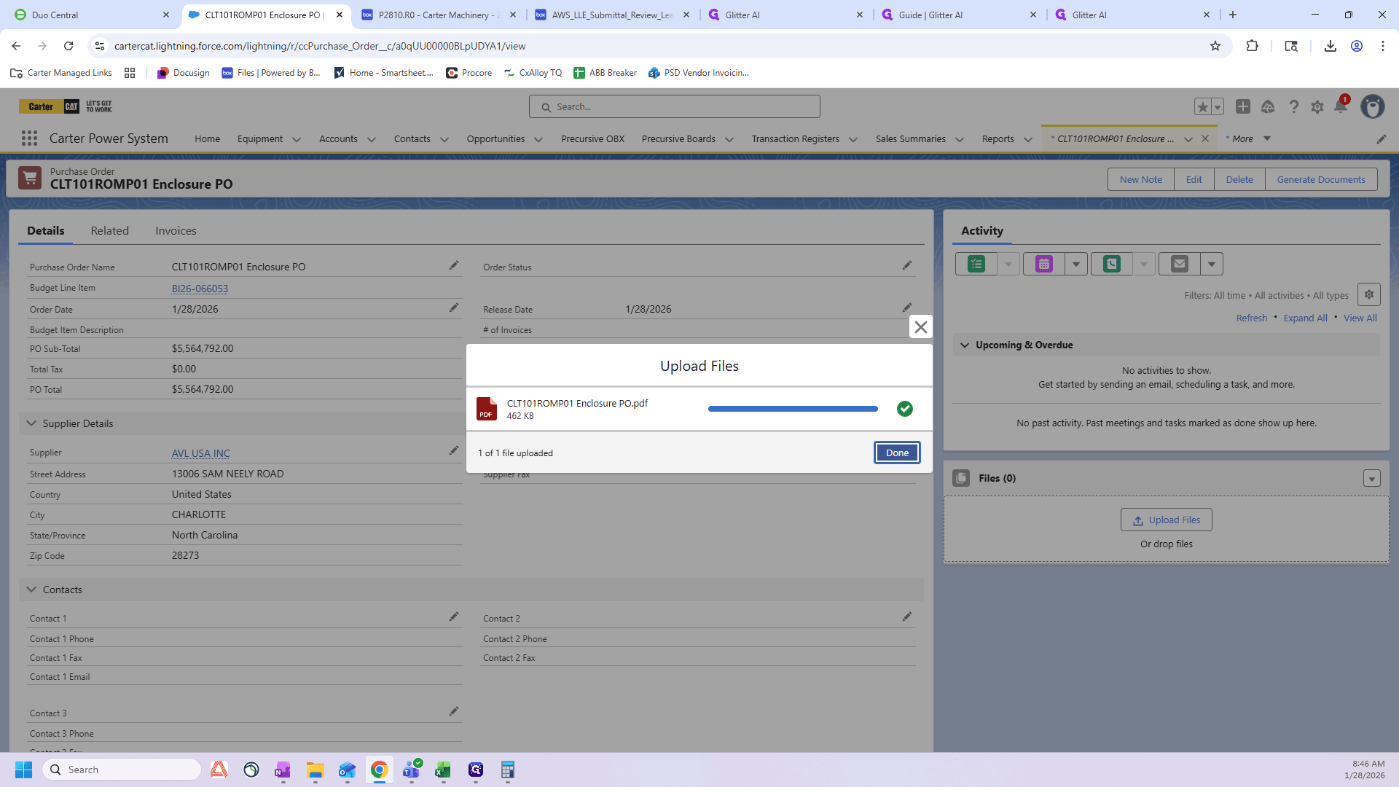Switch to the Invoices tab

pyautogui.click(x=176, y=231)
